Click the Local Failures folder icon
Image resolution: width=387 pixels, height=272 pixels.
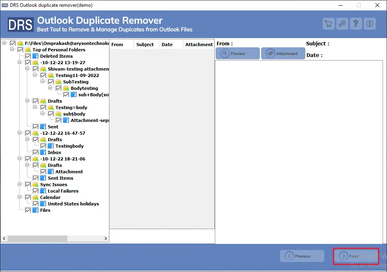[x=43, y=191]
